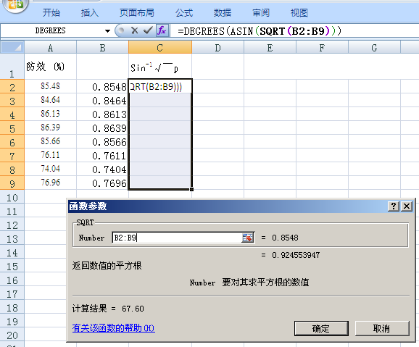This screenshot has width=419, height=347.
Task: Open the 审阅 ribbon tab
Action: [261, 12]
